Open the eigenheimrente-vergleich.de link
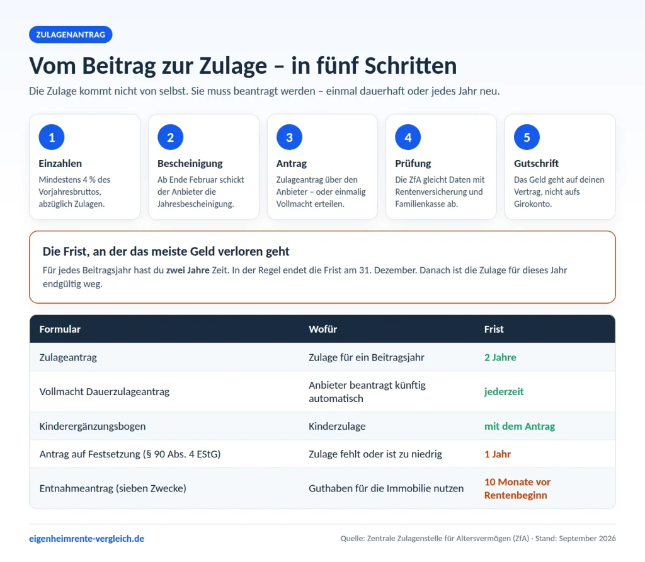645x562 pixels. point(87,539)
